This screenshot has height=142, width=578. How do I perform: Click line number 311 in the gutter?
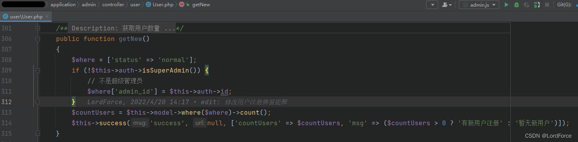[x=6, y=91]
